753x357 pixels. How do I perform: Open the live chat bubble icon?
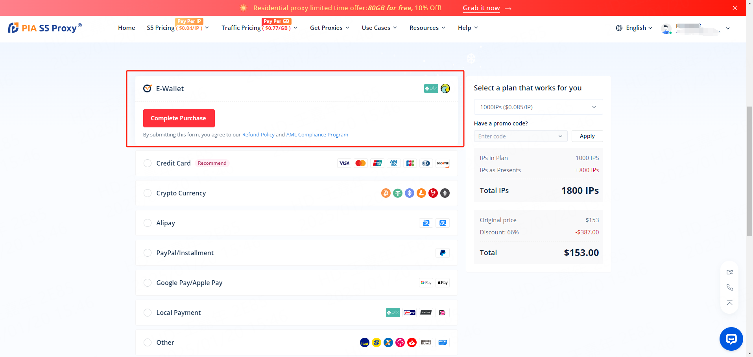tap(731, 339)
